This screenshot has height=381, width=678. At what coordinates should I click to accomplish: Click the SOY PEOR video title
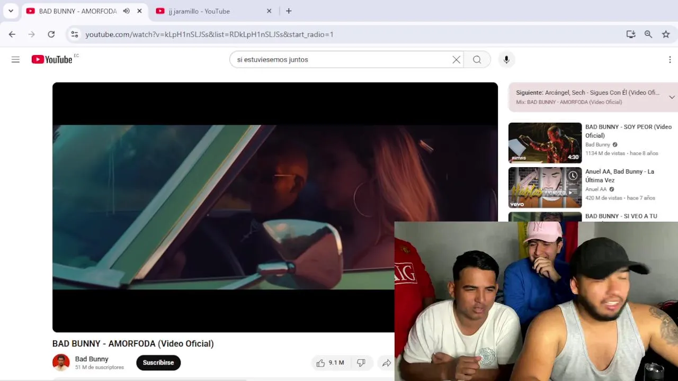tap(628, 131)
